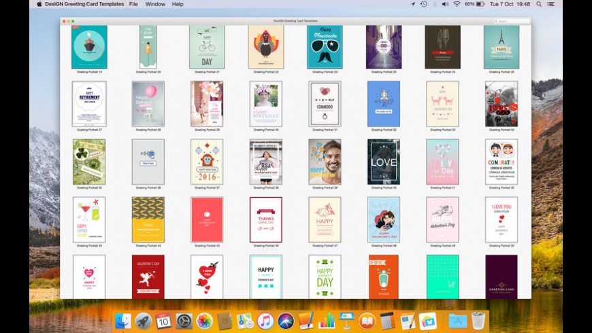Select Greeting Portrait 25 dark cutlery card
Screen dimensions: 592x333
click(x=442, y=47)
